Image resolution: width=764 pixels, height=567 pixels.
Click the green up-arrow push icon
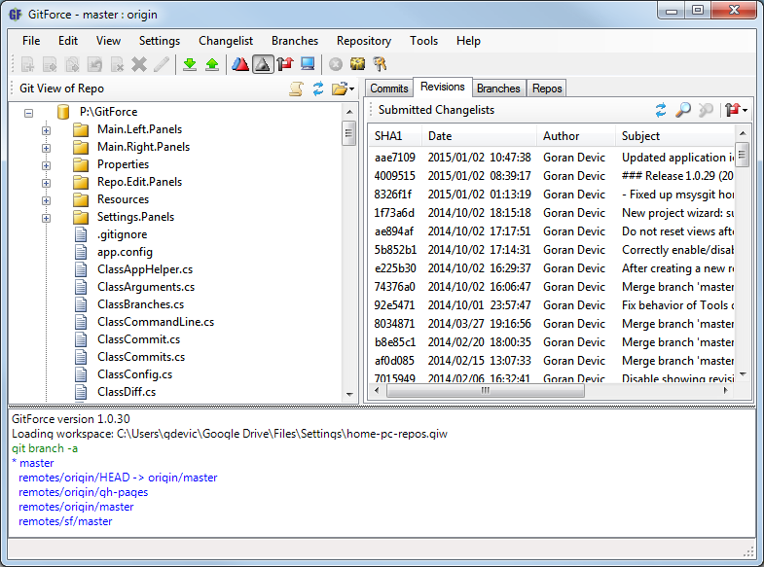tap(212, 64)
